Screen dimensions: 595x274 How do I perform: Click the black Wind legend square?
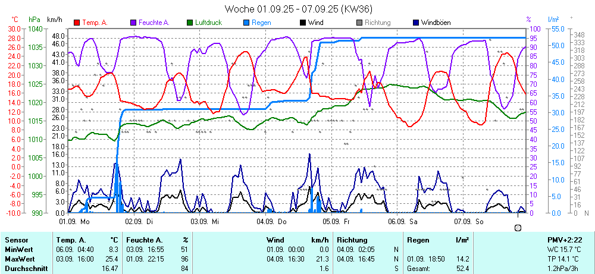[x=303, y=23]
